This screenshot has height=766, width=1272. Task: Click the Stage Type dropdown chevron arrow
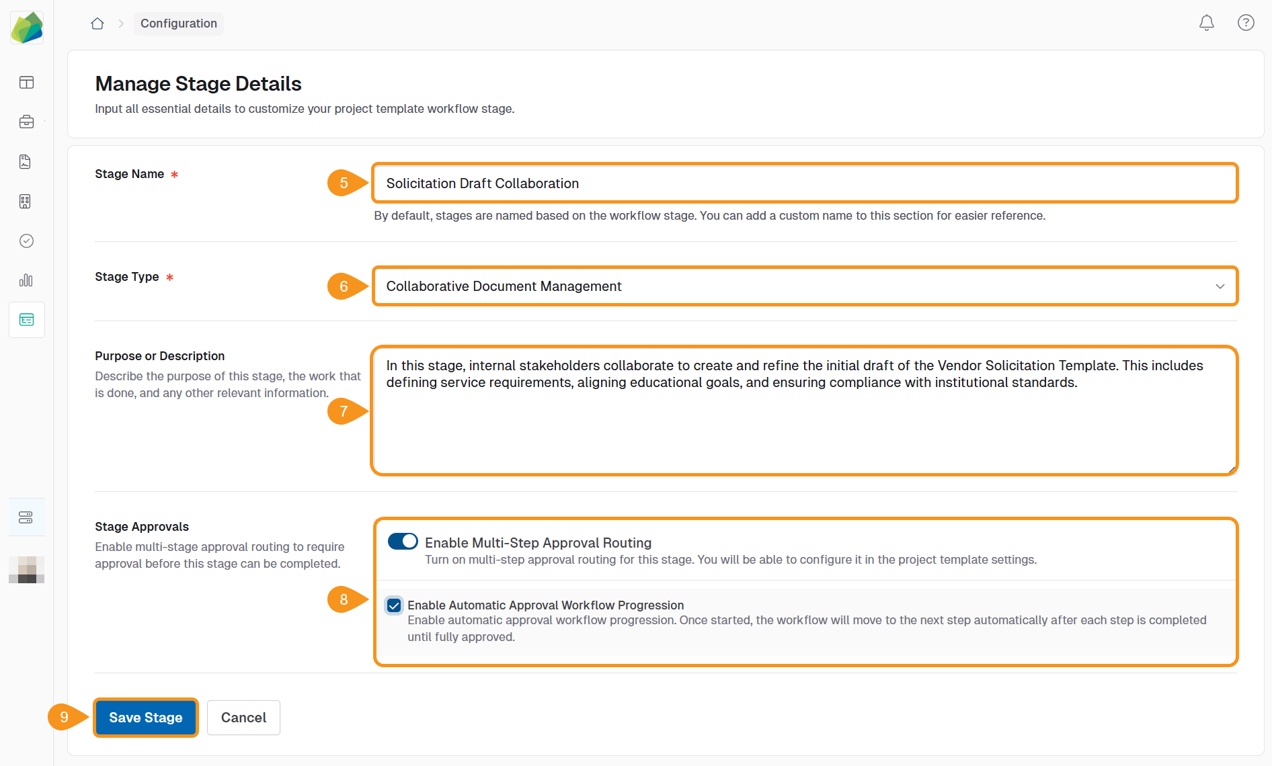[x=1220, y=286]
